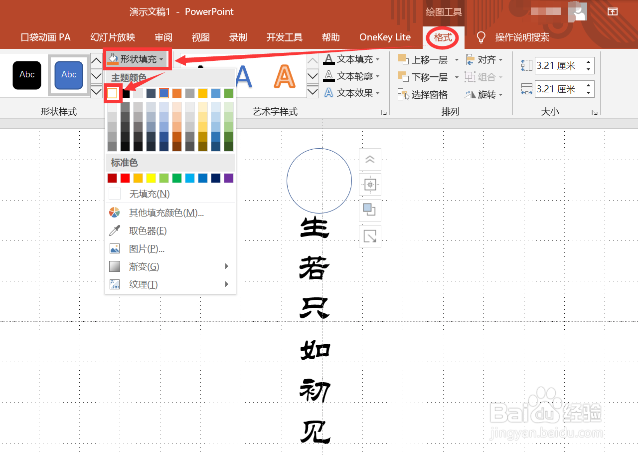Select standard yellow color swatch
Image resolution: width=638 pixels, height=455 pixels.
point(151,178)
